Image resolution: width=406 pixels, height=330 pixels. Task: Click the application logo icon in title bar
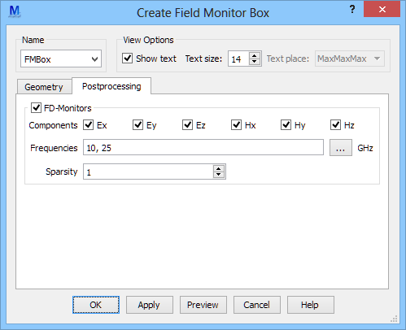(15, 11)
